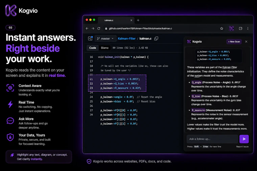Screen dimensions: 257x171
Task: Click line number 16 in the code
Action: pos(91,57)
